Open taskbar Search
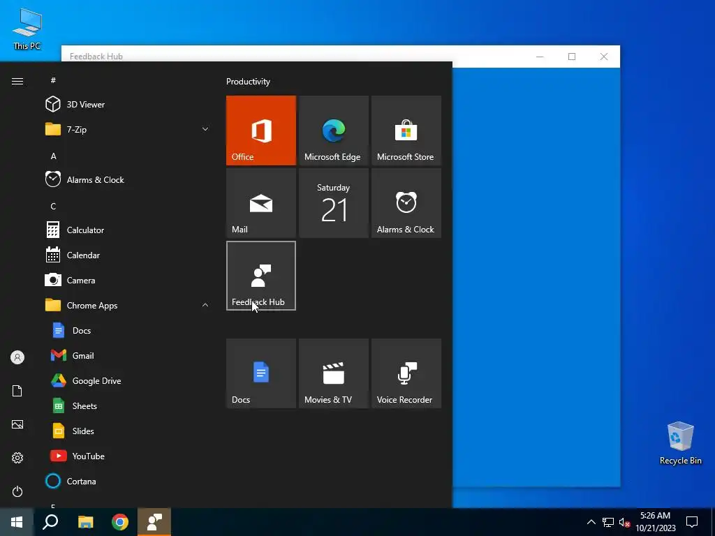The height and width of the screenshot is (536, 715). point(50,522)
